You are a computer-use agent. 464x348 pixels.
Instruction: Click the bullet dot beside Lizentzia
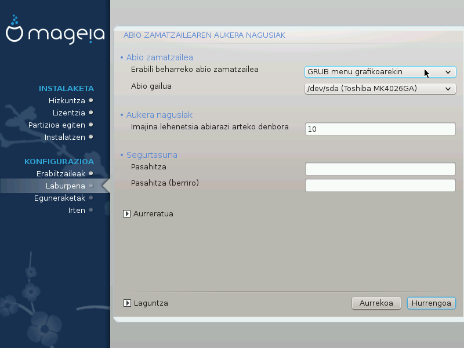tap(91, 113)
